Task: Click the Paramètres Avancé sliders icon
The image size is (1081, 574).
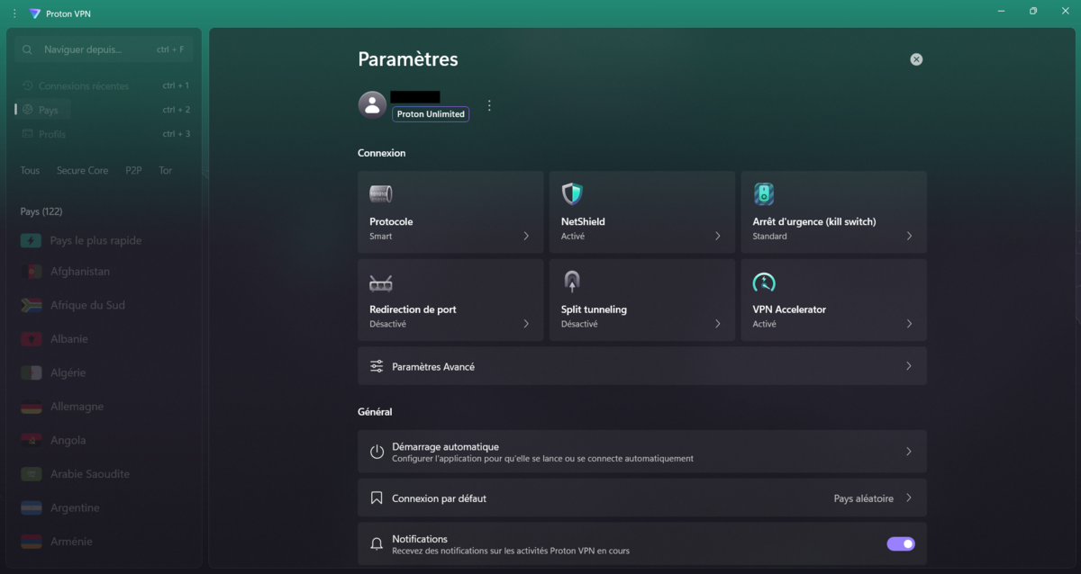Action: (377, 366)
